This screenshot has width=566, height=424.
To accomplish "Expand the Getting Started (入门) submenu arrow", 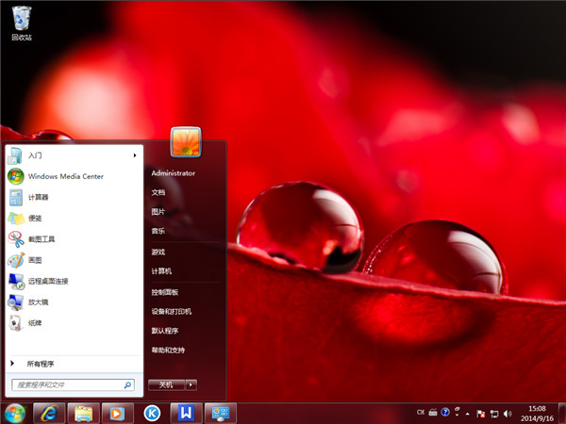I will pos(134,155).
